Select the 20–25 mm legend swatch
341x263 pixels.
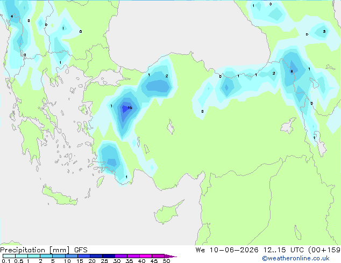point(96,256)
